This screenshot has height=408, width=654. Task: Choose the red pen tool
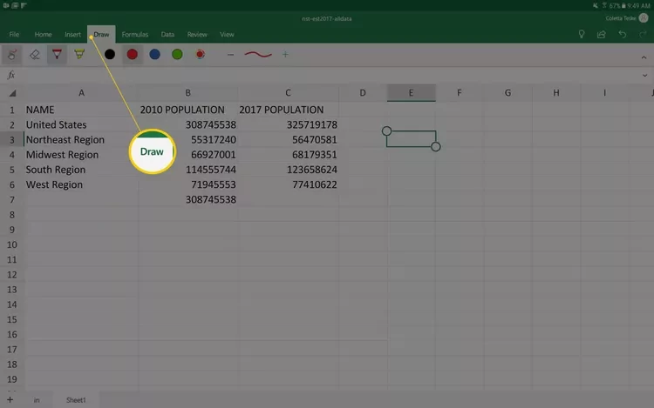click(58, 55)
